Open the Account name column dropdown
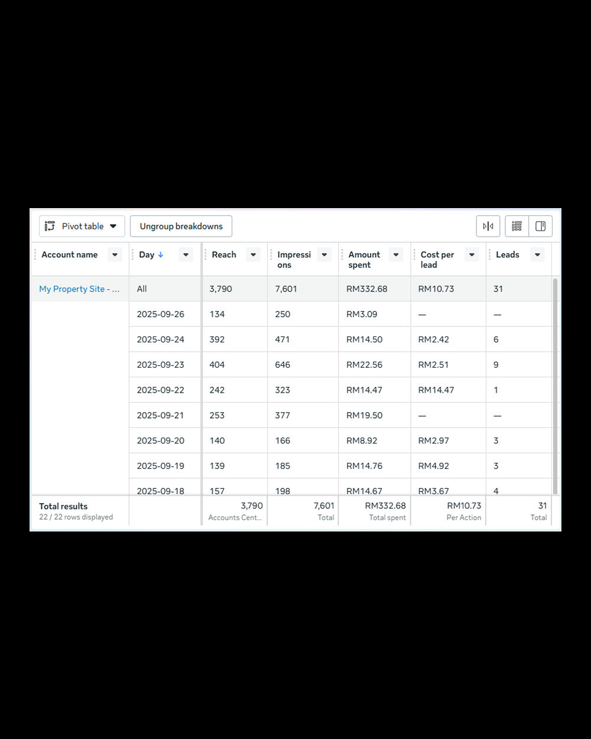The height and width of the screenshot is (739, 591). (115, 254)
